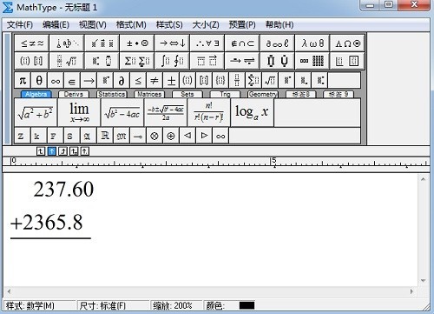This screenshot has height=314, width=434.
Task: Insert sqrt(a²+b²) expression
Action: [x=36, y=112]
